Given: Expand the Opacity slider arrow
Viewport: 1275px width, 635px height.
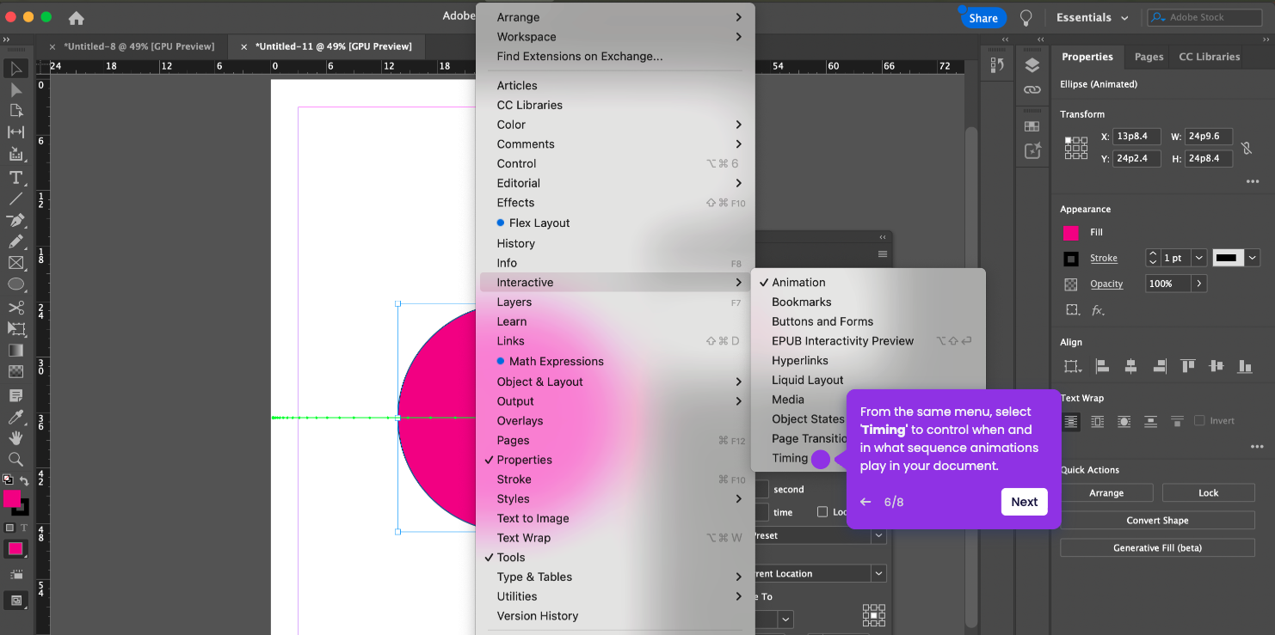Looking at the screenshot, I should [1198, 284].
